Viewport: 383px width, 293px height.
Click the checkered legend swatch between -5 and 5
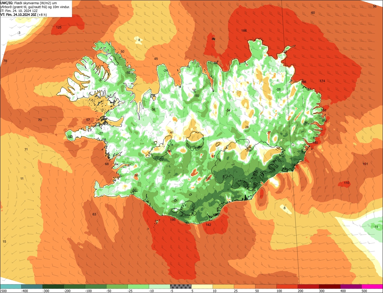181,286
